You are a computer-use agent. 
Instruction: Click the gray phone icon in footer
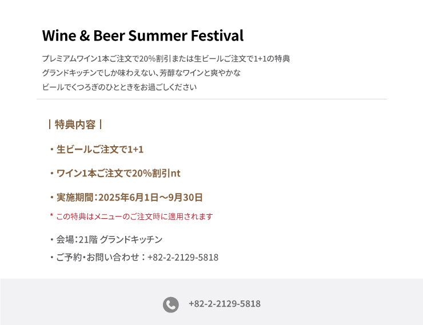(x=170, y=304)
